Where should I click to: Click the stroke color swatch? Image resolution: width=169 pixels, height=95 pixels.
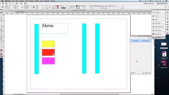[58, 8]
